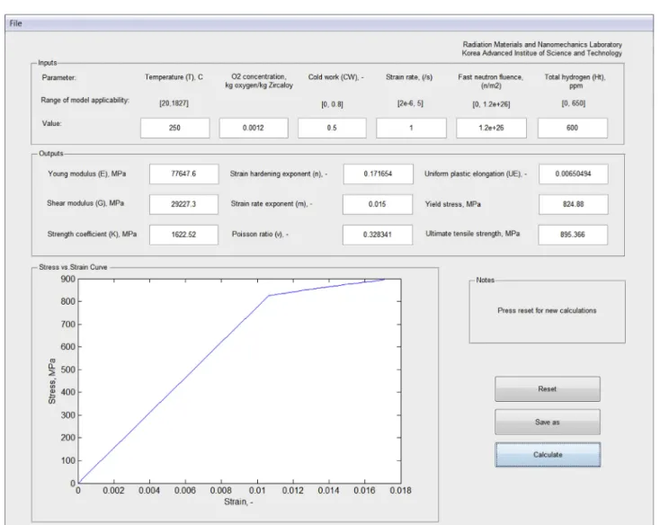Click the 'Range of model applicability:' label

(x=85, y=100)
